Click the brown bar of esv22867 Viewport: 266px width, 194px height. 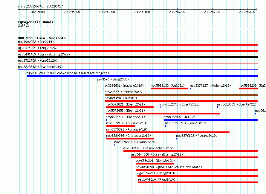coord(181,95)
